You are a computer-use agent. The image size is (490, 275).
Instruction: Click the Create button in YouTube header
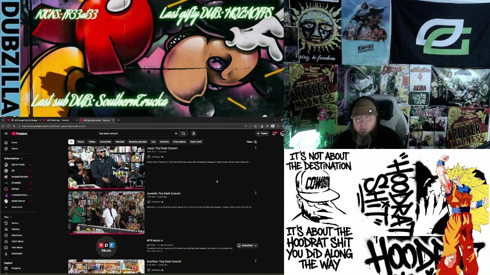coord(262,133)
